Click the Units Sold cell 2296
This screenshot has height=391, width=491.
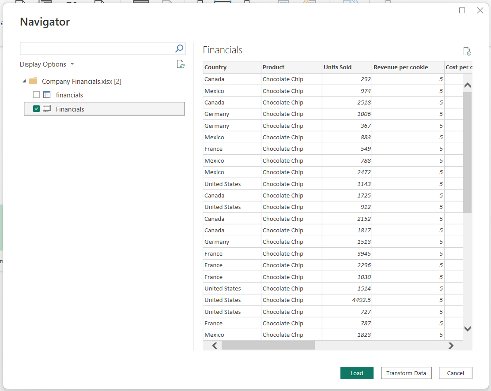(347, 265)
